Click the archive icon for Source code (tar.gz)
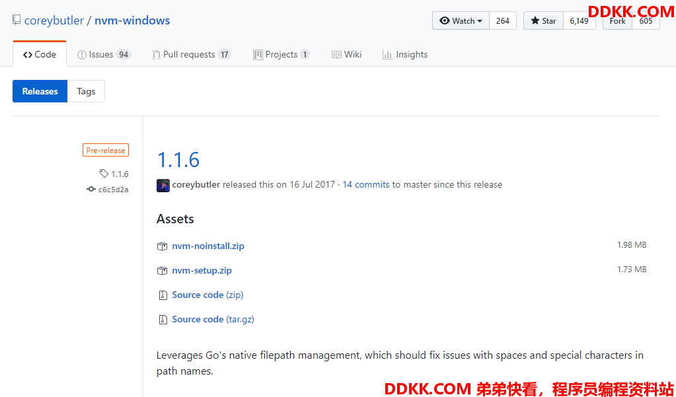 [x=163, y=320]
